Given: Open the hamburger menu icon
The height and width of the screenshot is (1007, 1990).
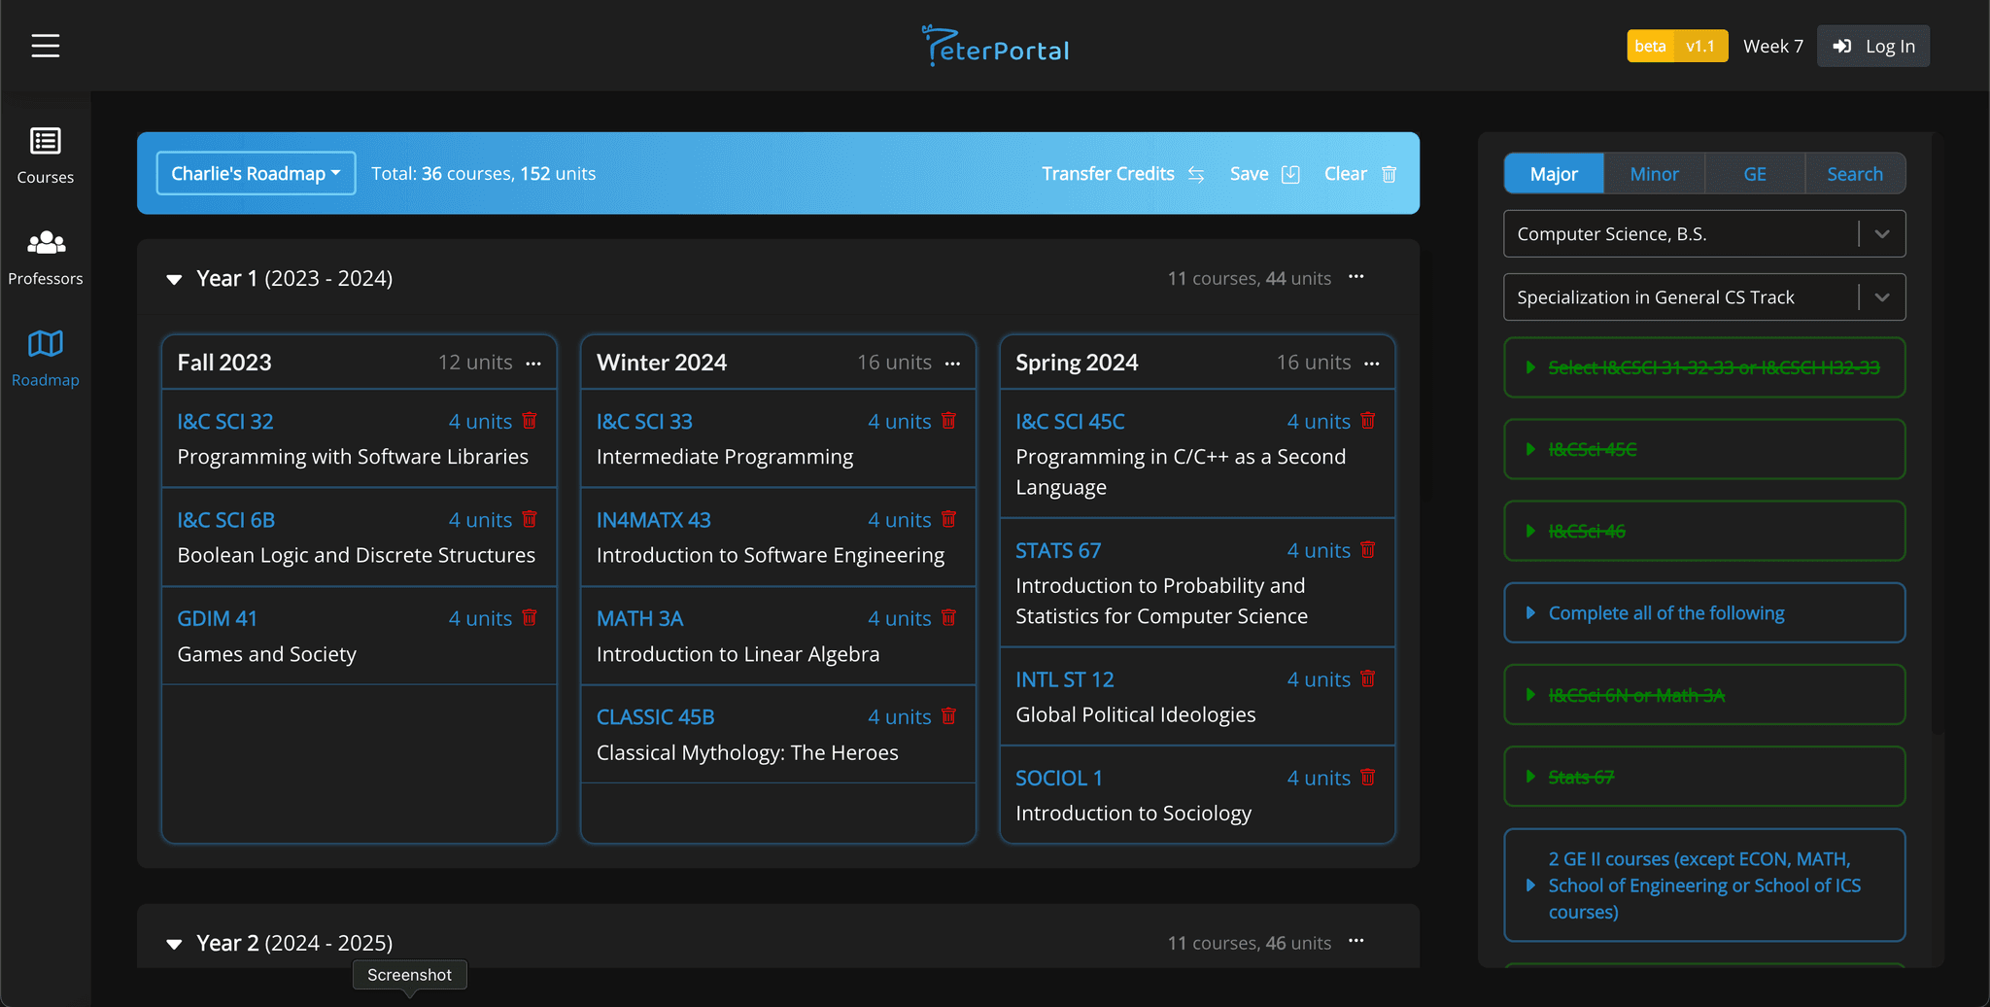Looking at the screenshot, I should click(x=46, y=46).
